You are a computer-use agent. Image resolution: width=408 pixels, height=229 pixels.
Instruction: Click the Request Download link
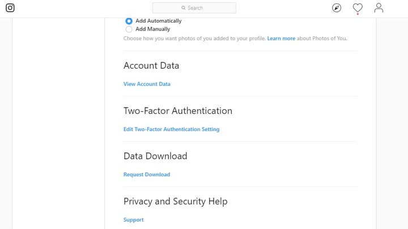pyautogui.click(x=147, y=175)
